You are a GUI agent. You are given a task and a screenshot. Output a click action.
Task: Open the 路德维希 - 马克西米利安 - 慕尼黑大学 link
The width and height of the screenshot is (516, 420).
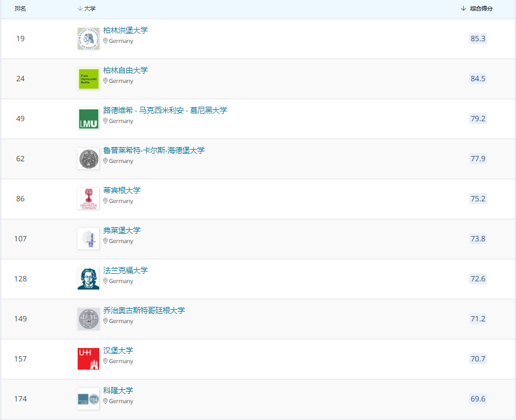click(x=165, y=110)
